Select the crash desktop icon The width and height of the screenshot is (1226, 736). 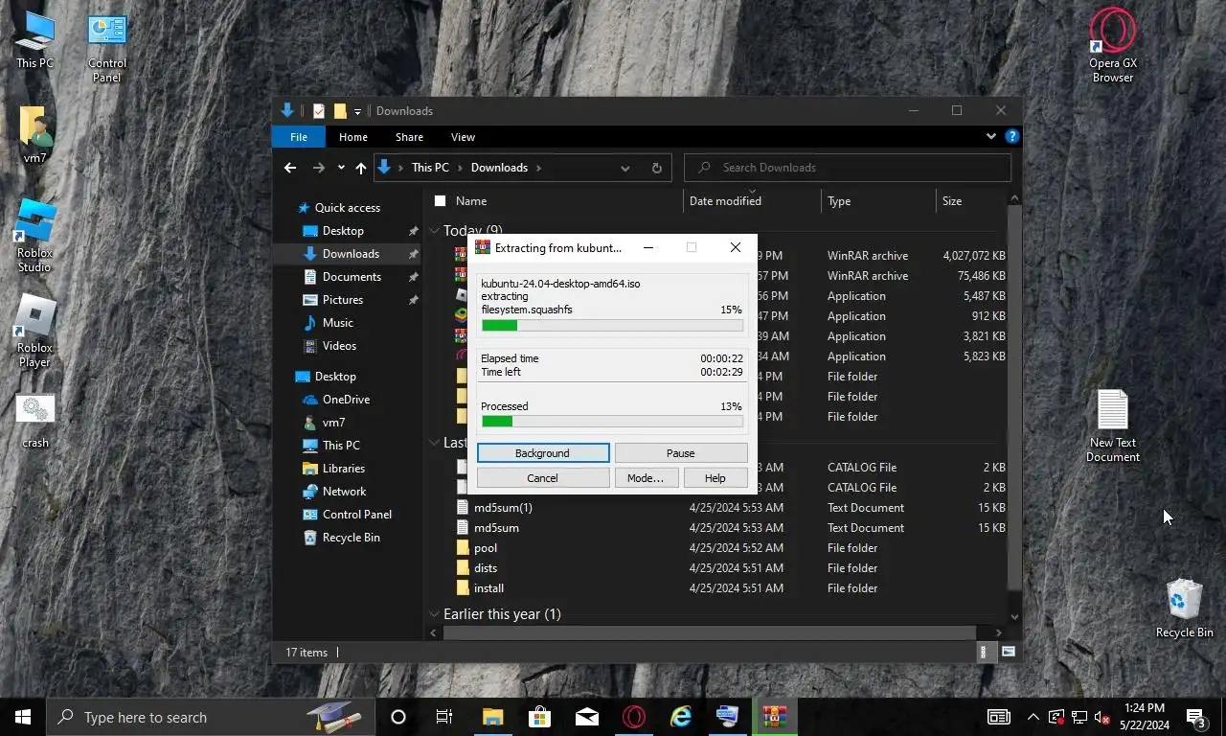pyautogui.click(x=35, y=422)
